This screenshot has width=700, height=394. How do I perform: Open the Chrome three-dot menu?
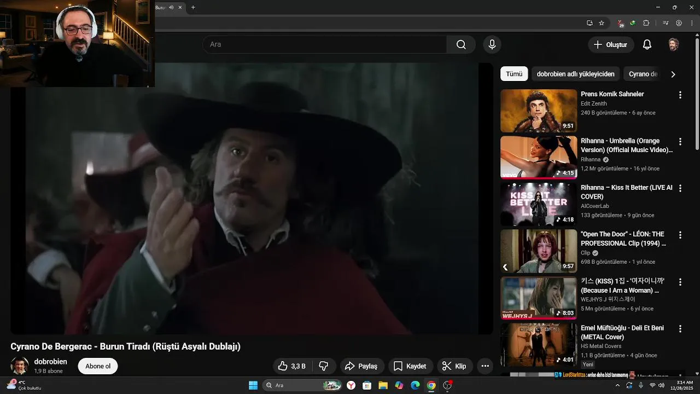click(691, 23)
